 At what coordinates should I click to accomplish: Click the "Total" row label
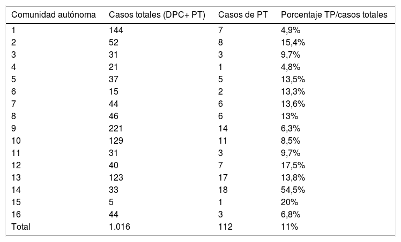click(21, 227)
